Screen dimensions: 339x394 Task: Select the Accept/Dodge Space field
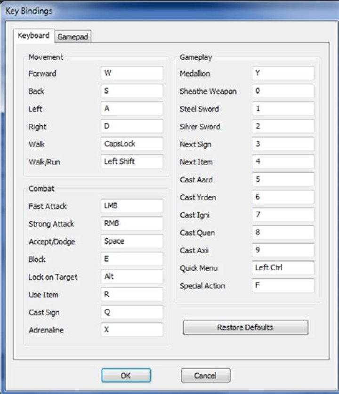tap(132, 241)
